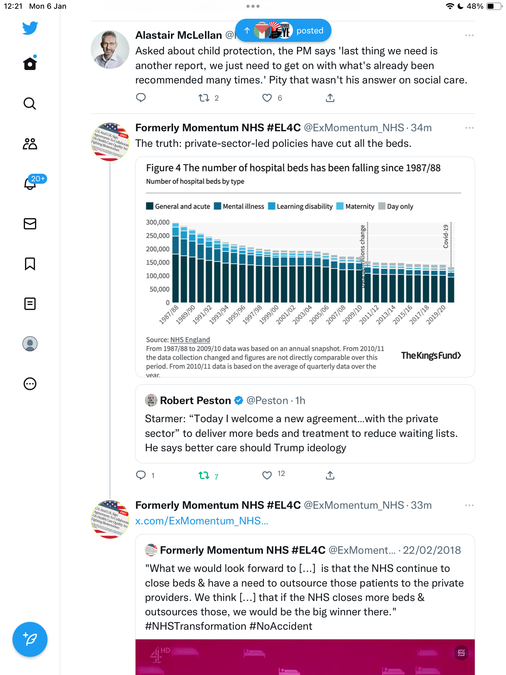Share Alastair McLellan's post
The image size is (506, 675).
tap(330, 98)
